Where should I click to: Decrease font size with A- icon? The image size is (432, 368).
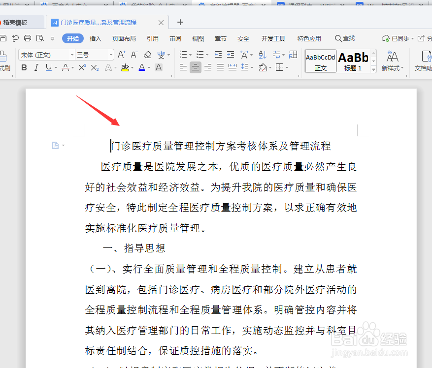[x=134, y=55]
